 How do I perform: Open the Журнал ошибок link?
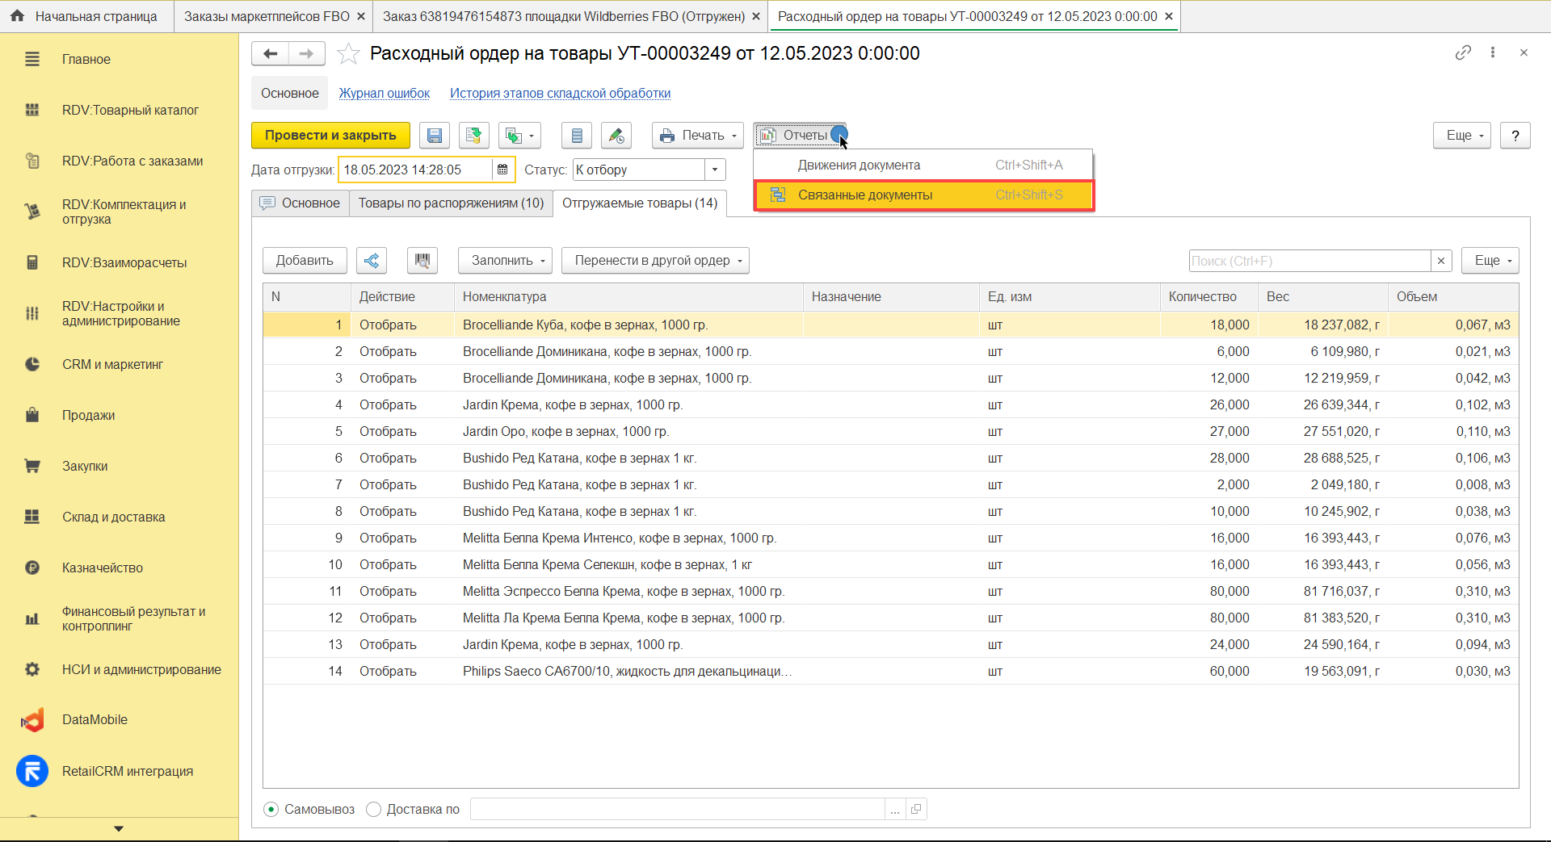385,94
